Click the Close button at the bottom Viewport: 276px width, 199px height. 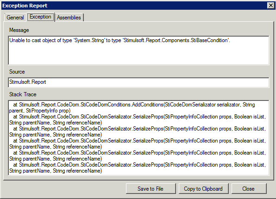[x=249, y=189]
